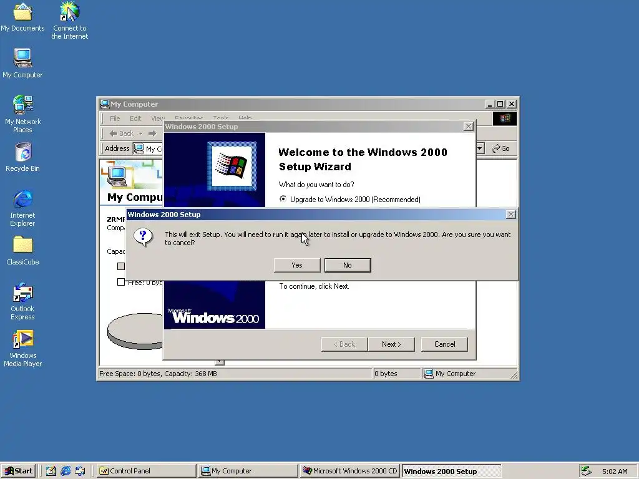Click Next in the Setup wizard
639x479 pixels.
pyautogui.click(x=391, y=344)
